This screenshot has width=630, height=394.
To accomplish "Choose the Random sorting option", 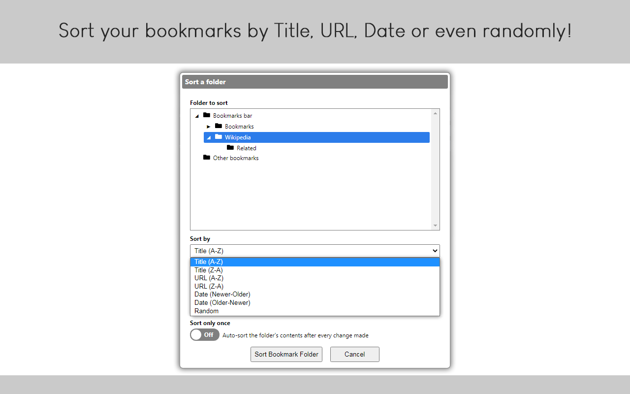I will pos(206,311).
